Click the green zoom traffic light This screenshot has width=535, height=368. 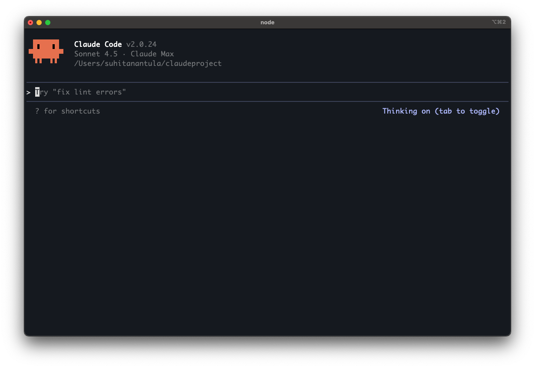pyautogui.click(x=48, y=22)
